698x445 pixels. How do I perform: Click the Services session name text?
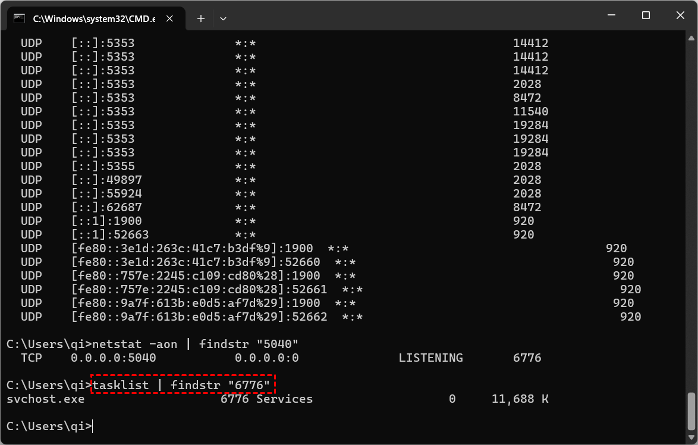click(284, 399)
